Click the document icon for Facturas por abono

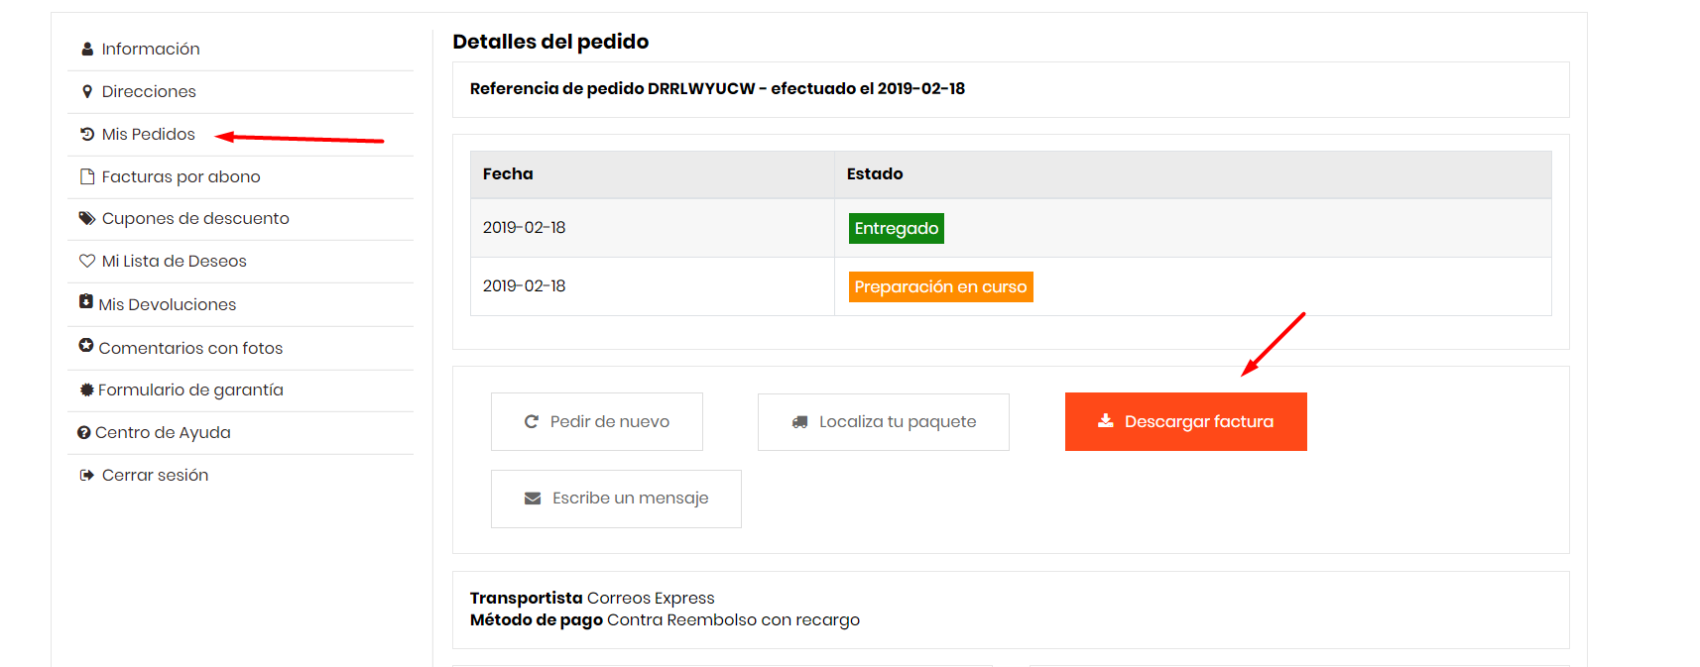click(87, 176)
